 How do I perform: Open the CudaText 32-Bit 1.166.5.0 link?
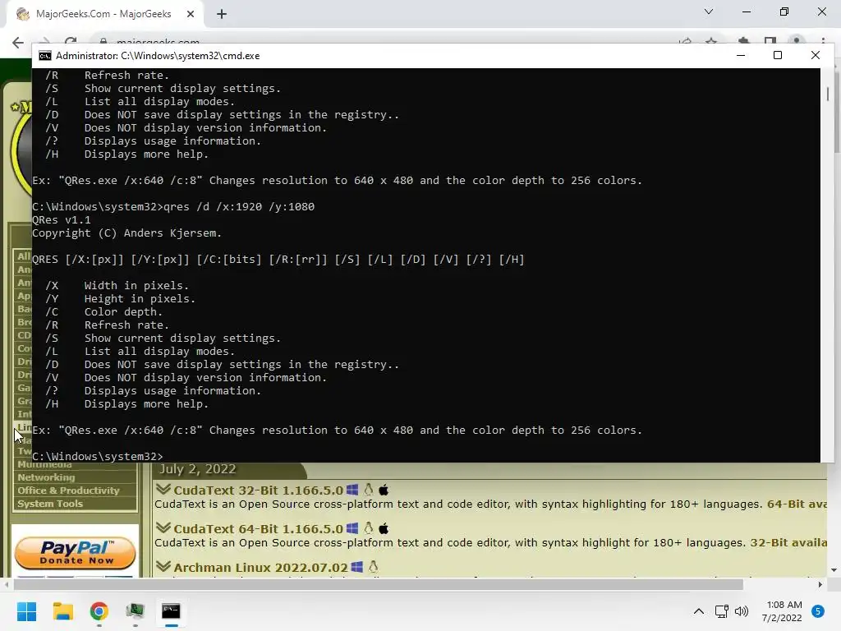point(258,491)
